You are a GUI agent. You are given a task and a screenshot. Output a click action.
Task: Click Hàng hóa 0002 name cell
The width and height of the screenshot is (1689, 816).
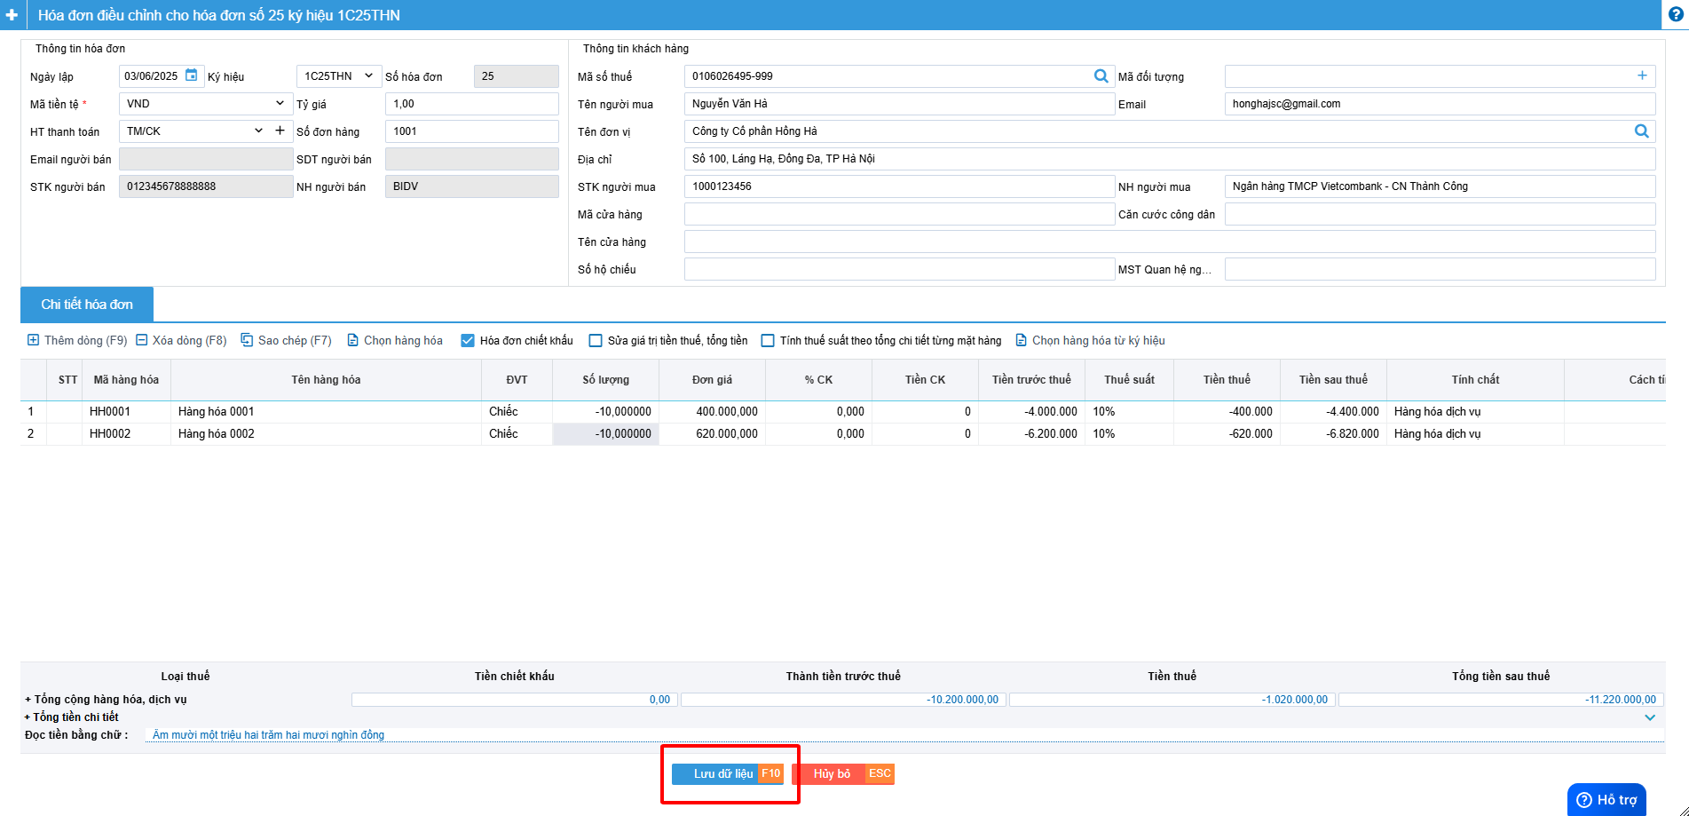pyautogui.click(x=326, y=434)
